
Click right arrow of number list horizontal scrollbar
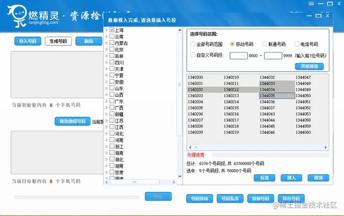(326, 147)
